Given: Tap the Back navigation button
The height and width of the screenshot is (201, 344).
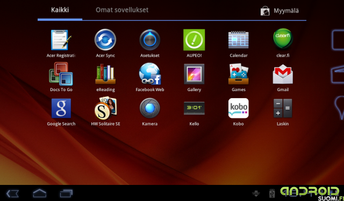Looking at the screenshot, I should point(12,193).
